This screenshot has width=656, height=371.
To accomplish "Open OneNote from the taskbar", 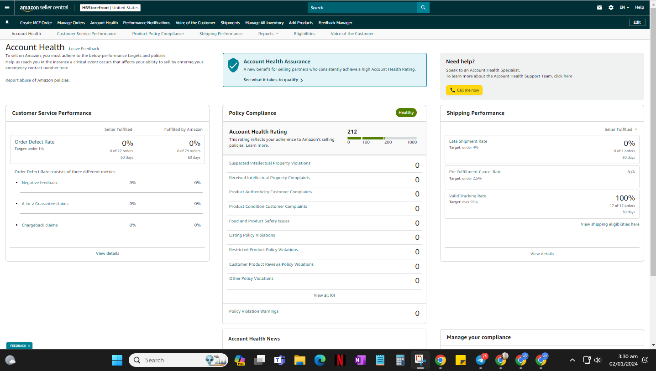I will coord(360,360).
